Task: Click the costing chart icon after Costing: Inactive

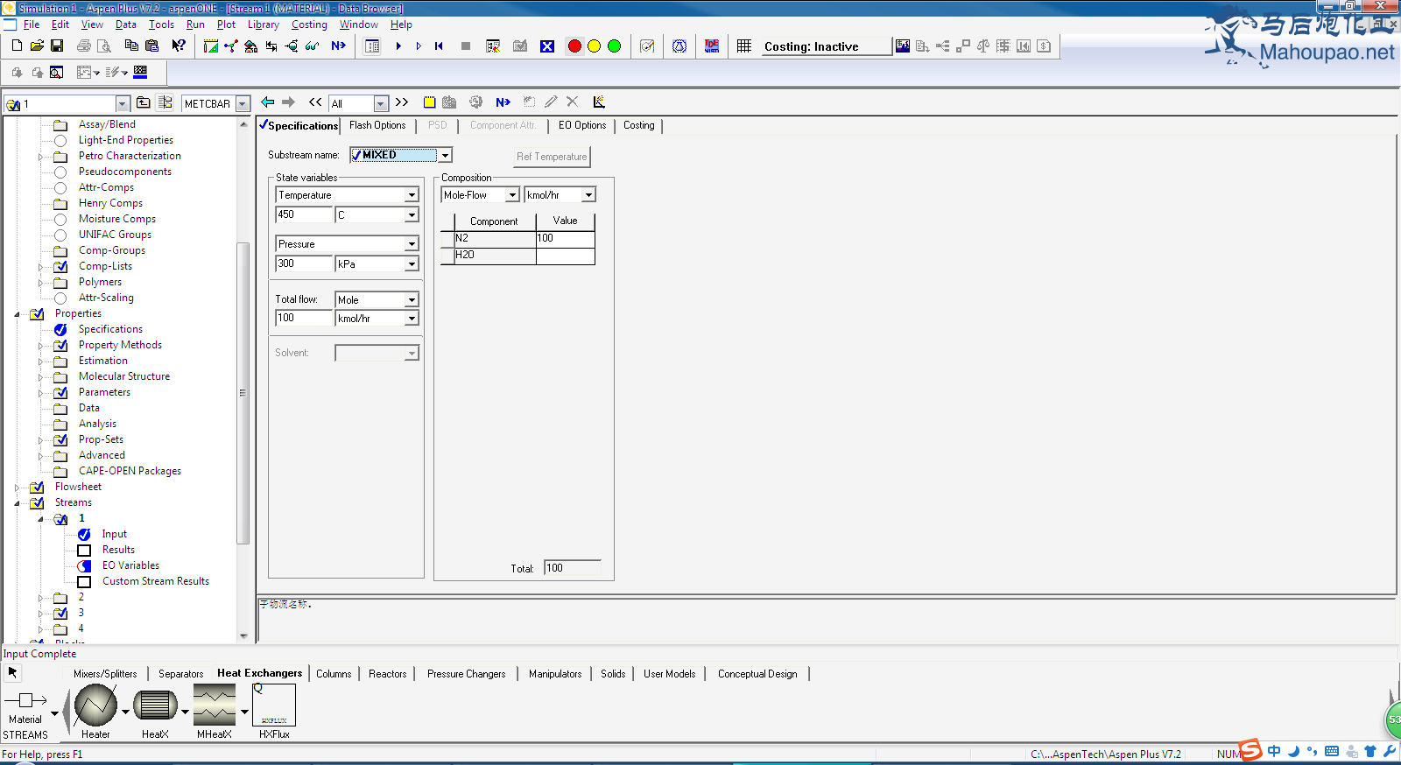Action: (x=903, y=46)
